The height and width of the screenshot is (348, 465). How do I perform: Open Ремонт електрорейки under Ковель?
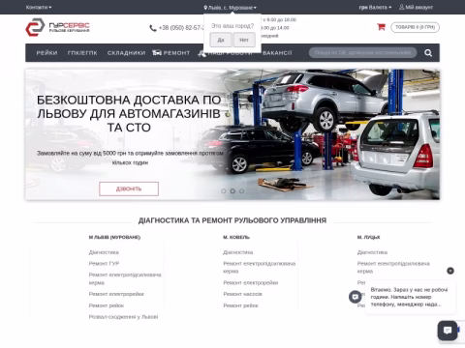pyautogui.click(x=251, y=282)
